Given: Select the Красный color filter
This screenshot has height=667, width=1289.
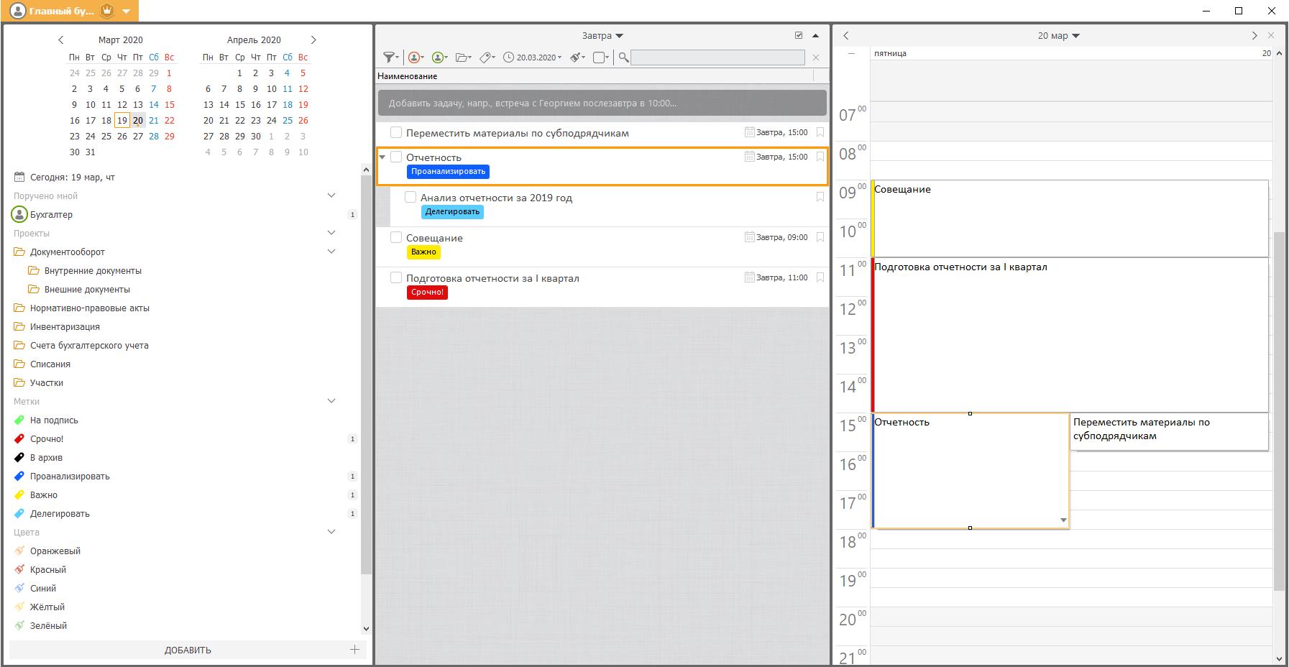Looking at the screenshot, I should click(x=47, y=570).
